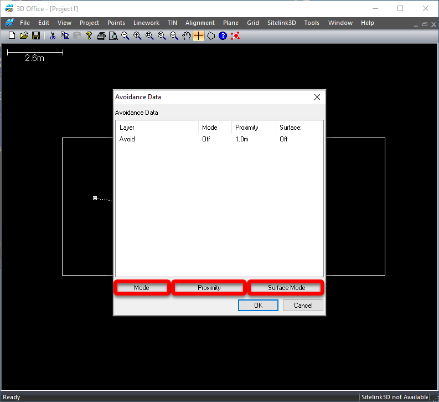Save the project with the floppy disk icon

[x=36, y=35]
